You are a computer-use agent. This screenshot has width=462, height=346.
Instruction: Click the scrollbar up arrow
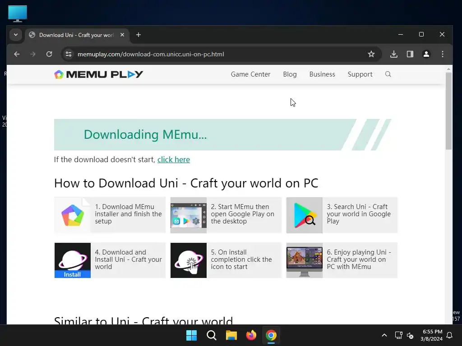[448, 69]
